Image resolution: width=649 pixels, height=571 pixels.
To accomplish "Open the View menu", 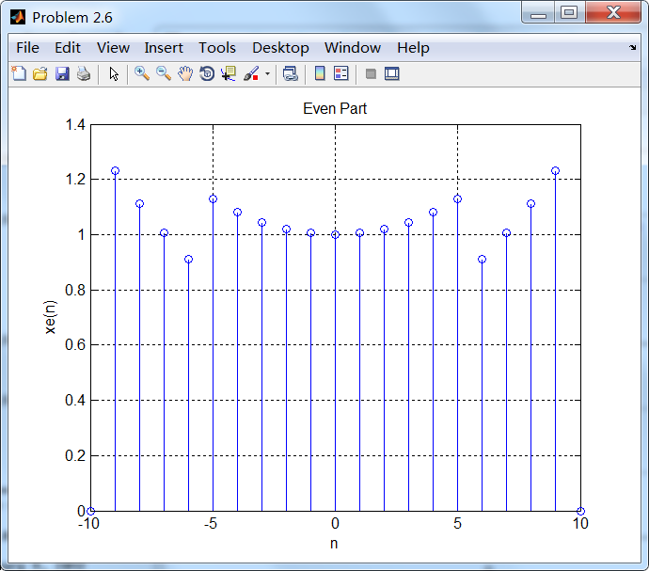I will click(x=113, y=48).
